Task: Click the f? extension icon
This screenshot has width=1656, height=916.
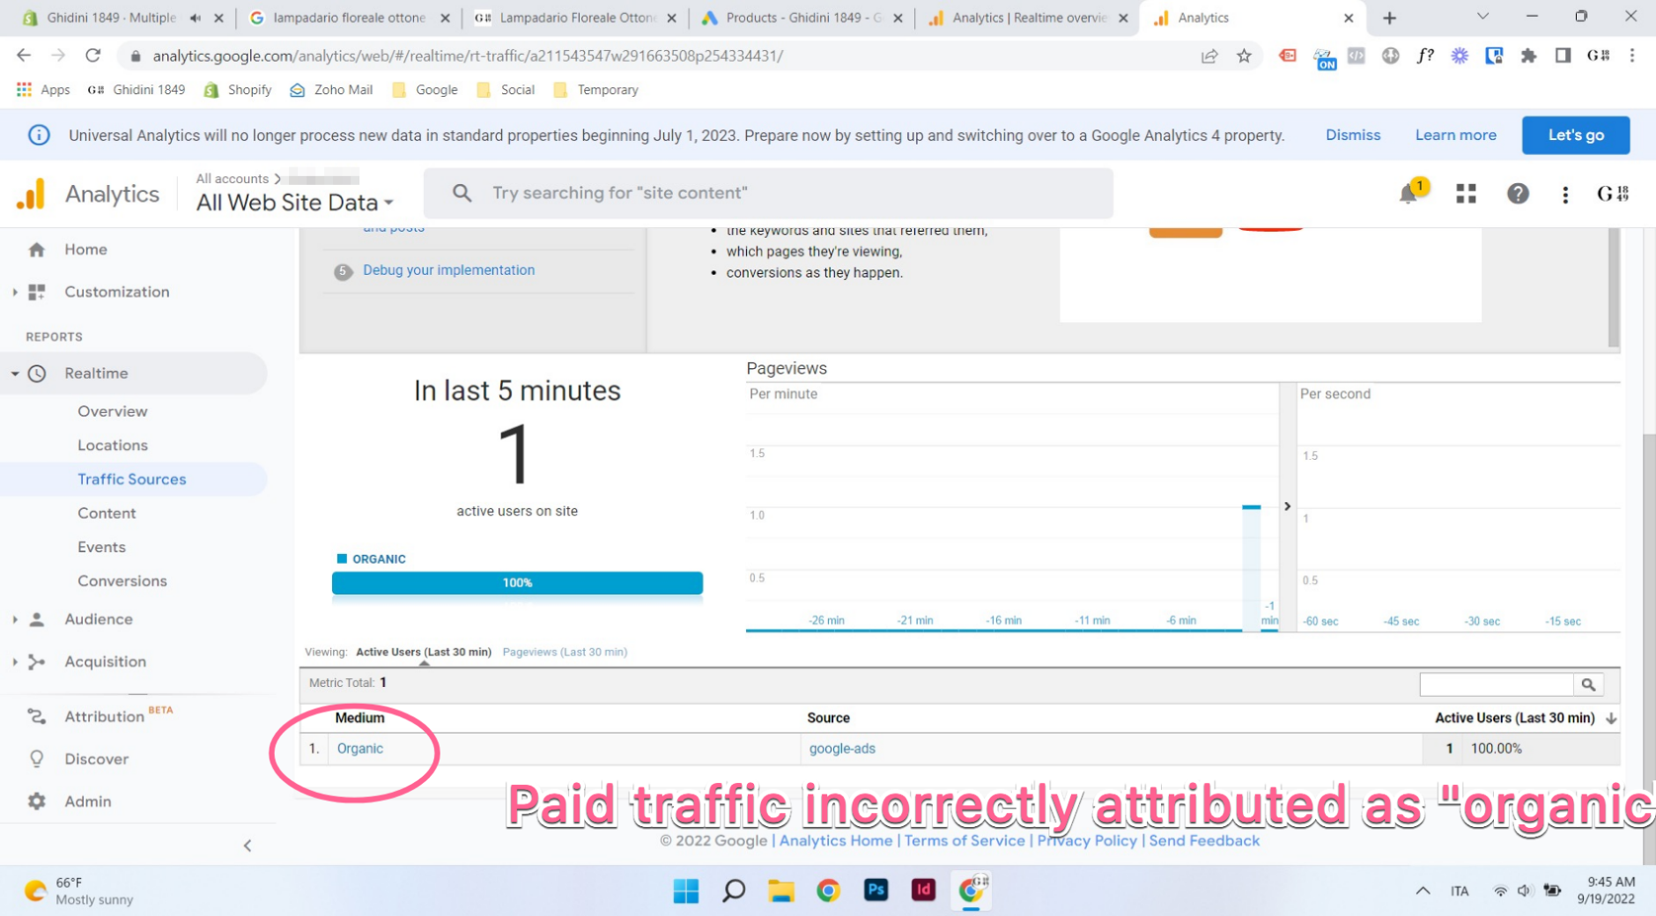Action: click(1424, 55)
